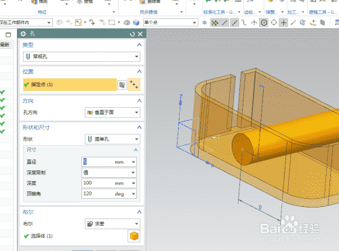339x251 pixels.
Task: Open the dashed rectangle selection dropdown arrow
Action: [119, 22]
